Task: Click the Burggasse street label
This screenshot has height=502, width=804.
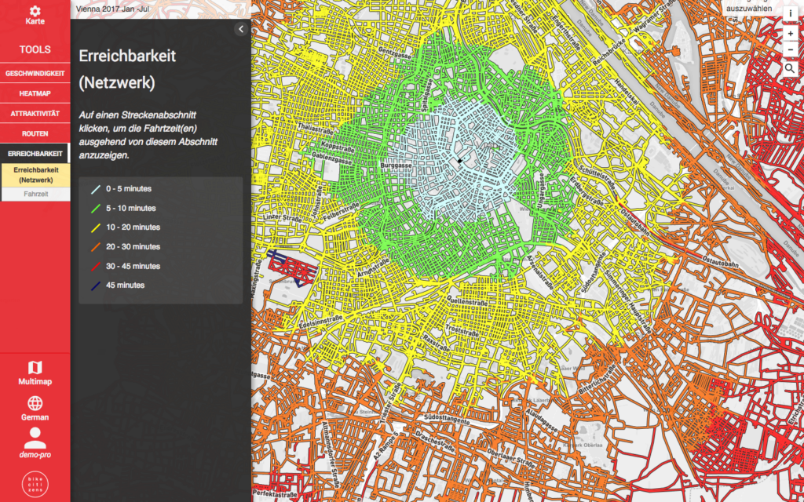Action: point(396,166)
